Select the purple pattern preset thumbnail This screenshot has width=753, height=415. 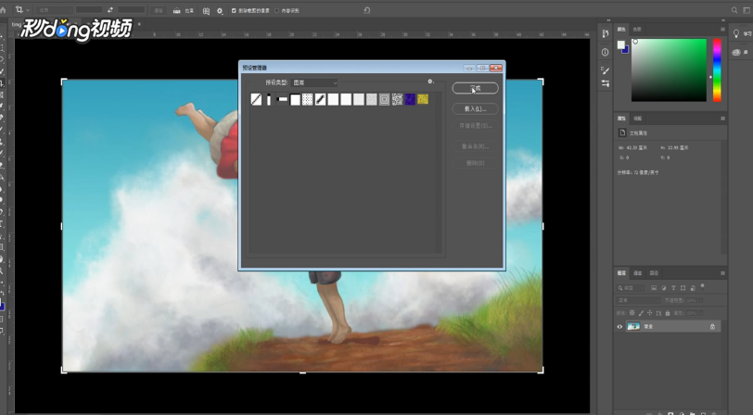[x=410, y=99]
